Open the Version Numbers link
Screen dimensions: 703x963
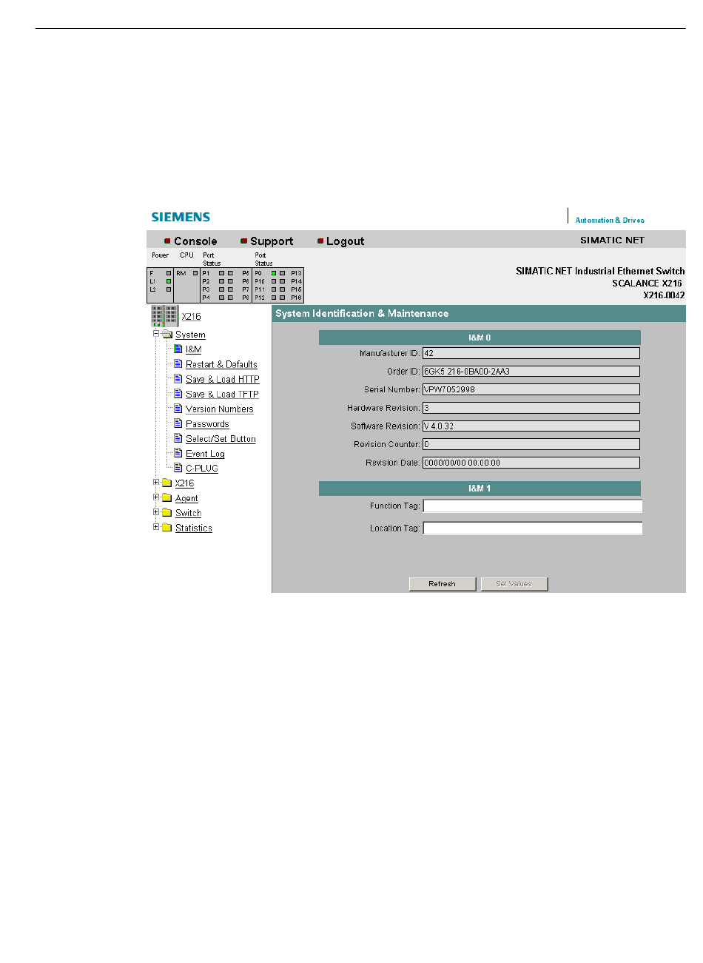[220, 409]
